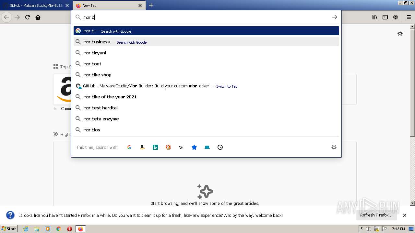
Task: Open a new tab with plus button
Action: (x=151, y=5)
